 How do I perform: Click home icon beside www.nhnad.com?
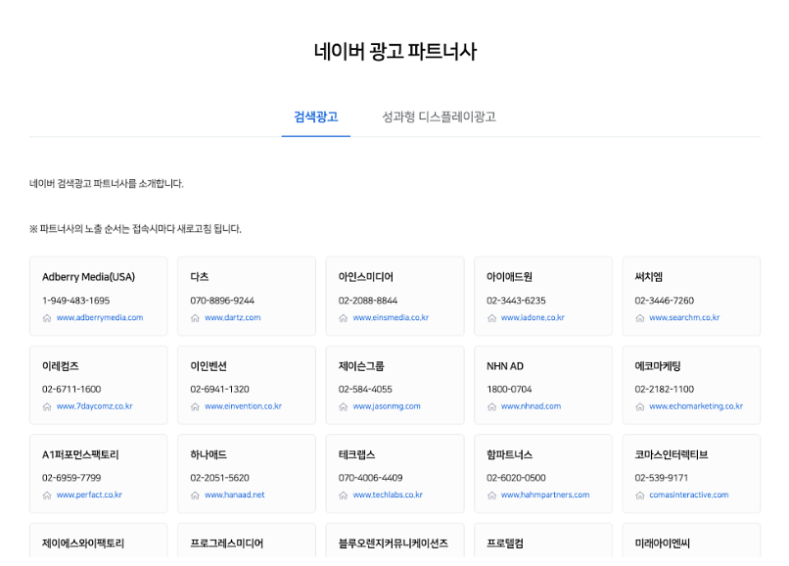[x=491, y=407]
